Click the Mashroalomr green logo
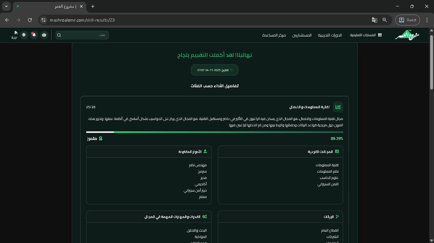The image size is (434, 243). 407,35
